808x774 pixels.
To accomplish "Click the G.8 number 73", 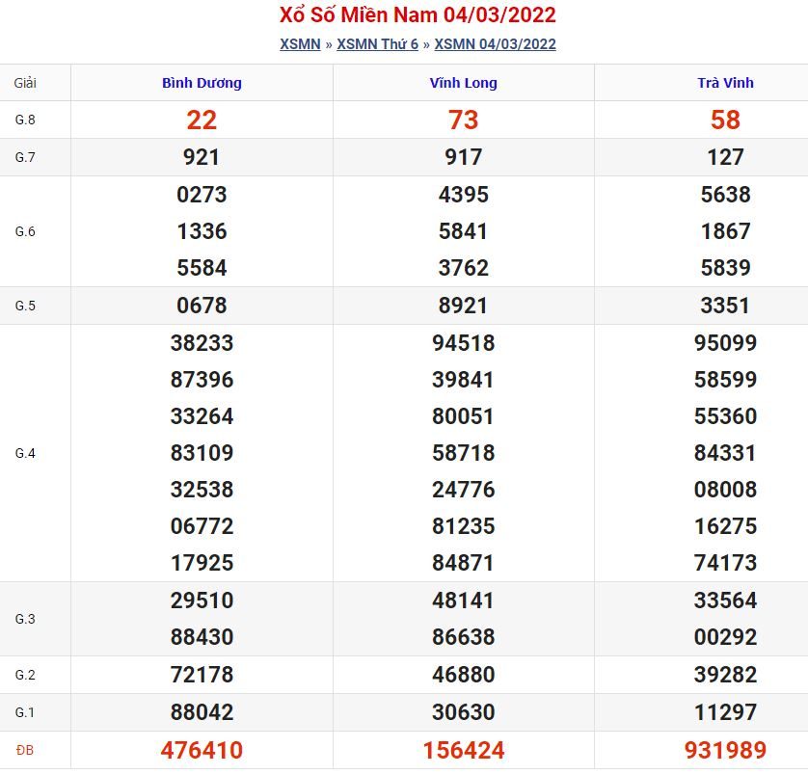I will [x=463, y=120].
